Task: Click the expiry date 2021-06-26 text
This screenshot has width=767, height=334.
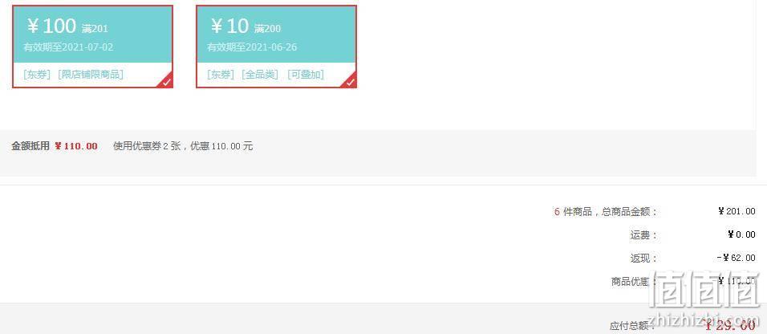Action: (271, 47)
